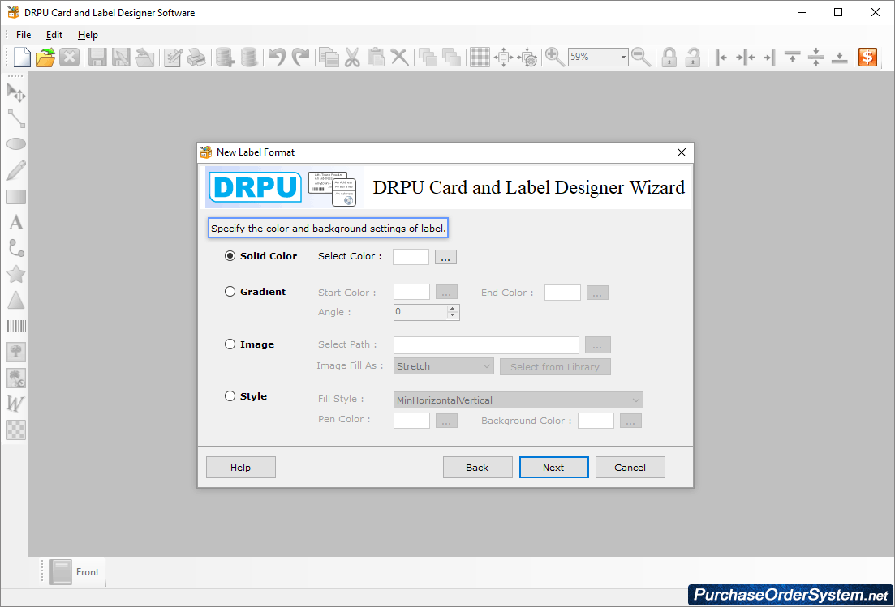Click the printer icon in toolbar
The height and width of the screenshot is (607, 895).
(196, 57)
